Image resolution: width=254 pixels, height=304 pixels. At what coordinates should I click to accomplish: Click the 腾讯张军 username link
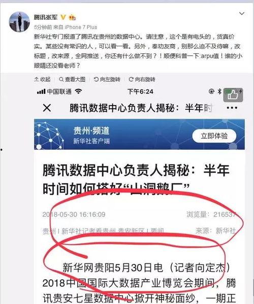point(46,17)
